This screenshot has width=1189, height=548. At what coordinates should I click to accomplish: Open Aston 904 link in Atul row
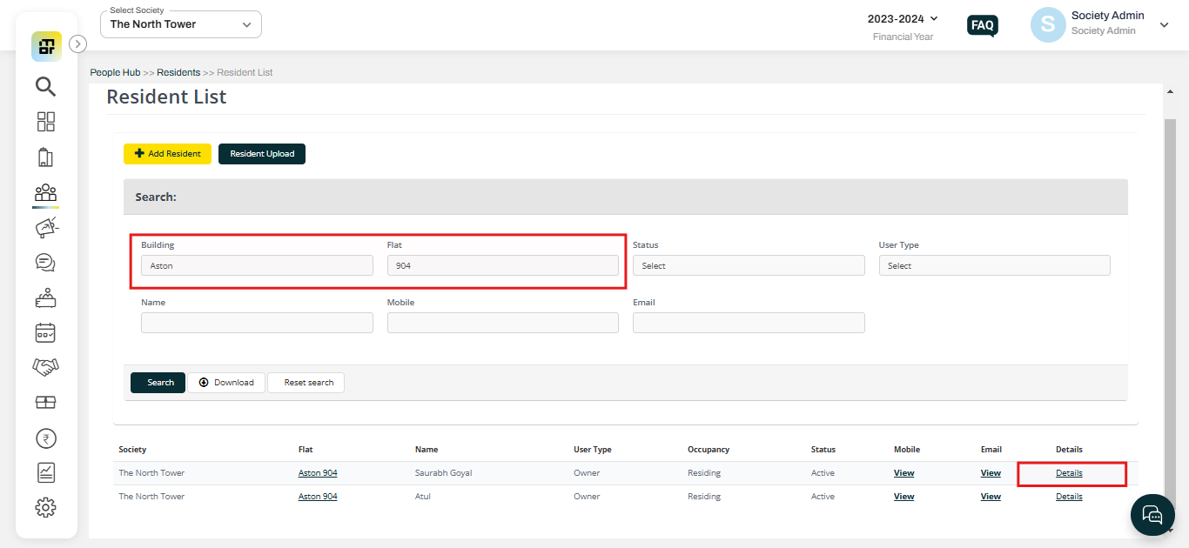pos(318,497)
